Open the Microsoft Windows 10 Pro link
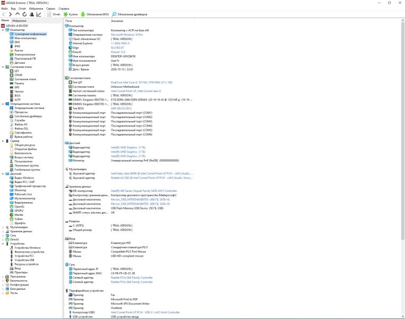 [x=126, y=35]
